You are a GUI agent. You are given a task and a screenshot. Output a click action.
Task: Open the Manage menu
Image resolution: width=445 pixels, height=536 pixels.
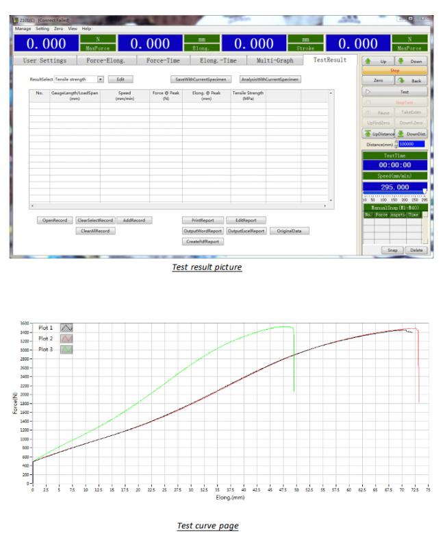click(21, 29)
